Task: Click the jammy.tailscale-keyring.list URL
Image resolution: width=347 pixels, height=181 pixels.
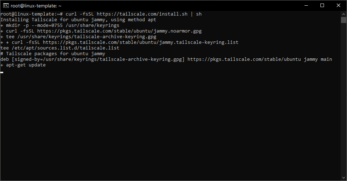Action: (140, 42)
